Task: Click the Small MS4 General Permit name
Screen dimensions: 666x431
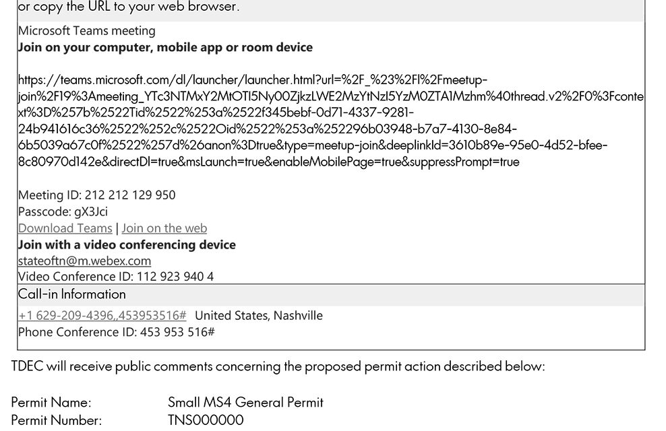Action: pos(245,402)
